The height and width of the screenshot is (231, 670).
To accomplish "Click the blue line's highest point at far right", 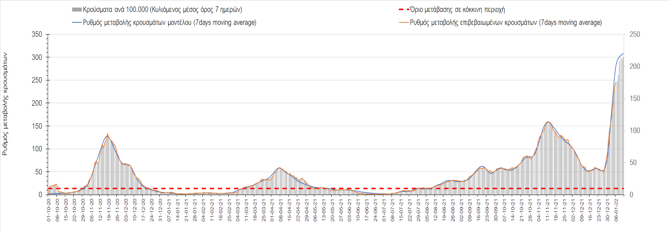I will point(623,54).
